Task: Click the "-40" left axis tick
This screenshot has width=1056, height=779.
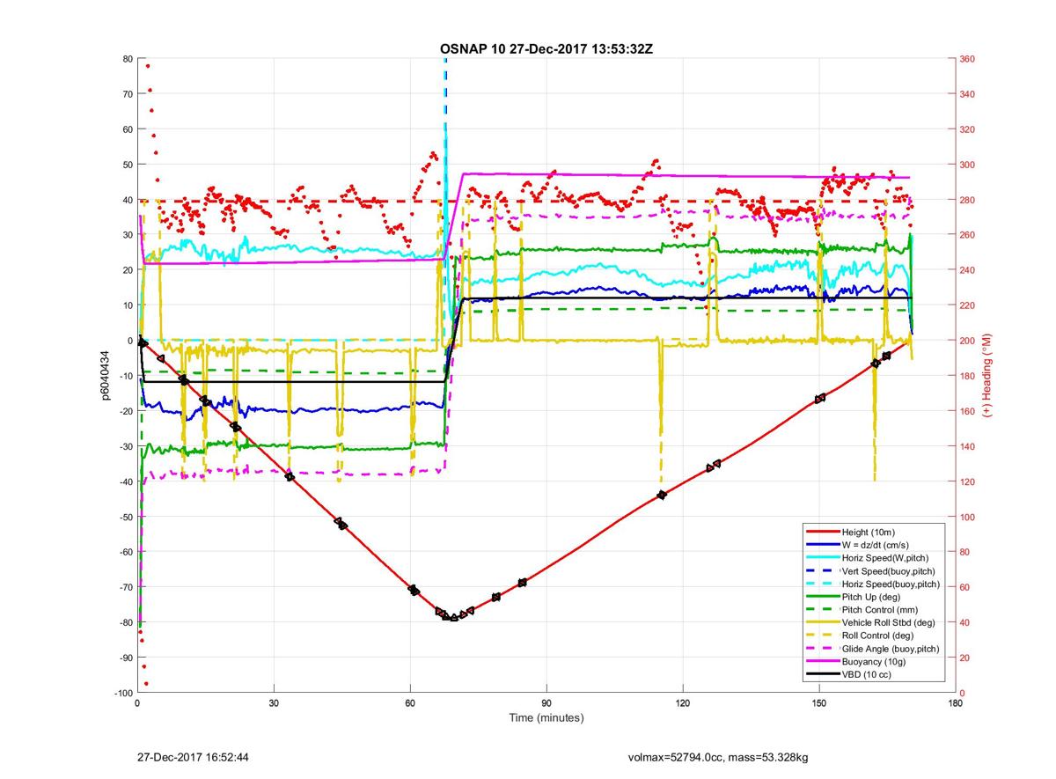Action: pos(126,481)
